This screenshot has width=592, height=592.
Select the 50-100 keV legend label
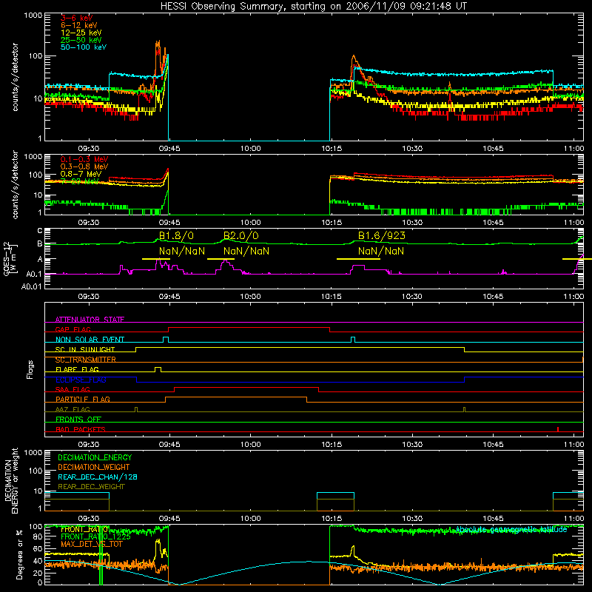[x=84, y=47]
